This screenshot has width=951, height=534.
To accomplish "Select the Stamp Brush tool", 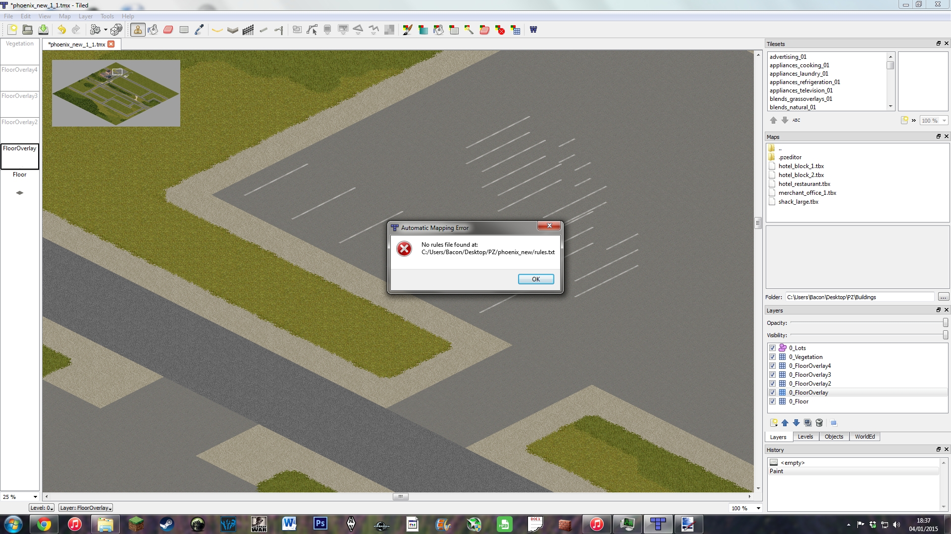I will [x=138, y=30].
